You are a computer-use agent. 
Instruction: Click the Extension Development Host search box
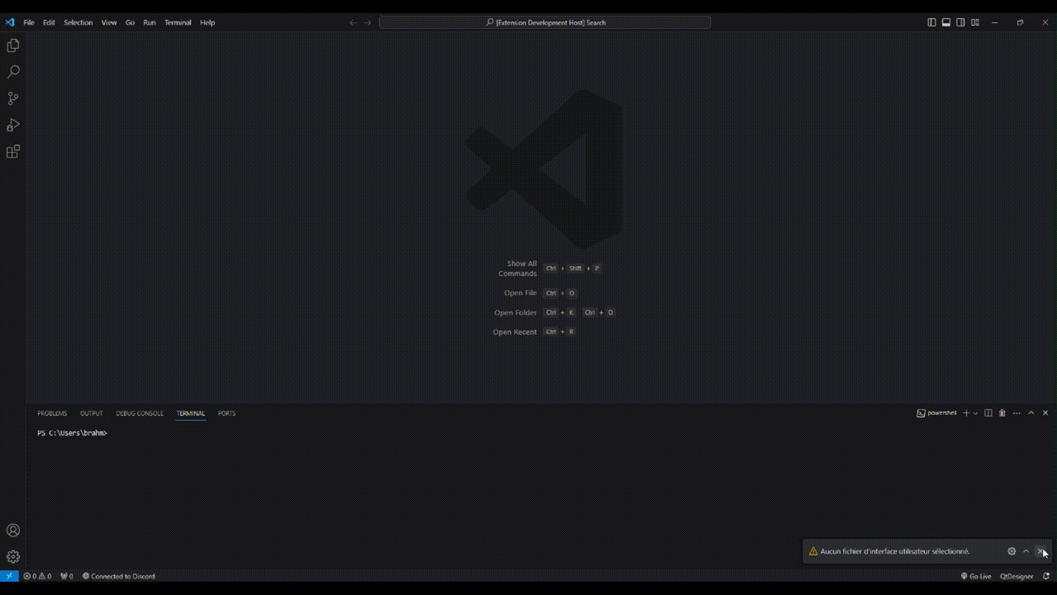(x=545, y=23)
